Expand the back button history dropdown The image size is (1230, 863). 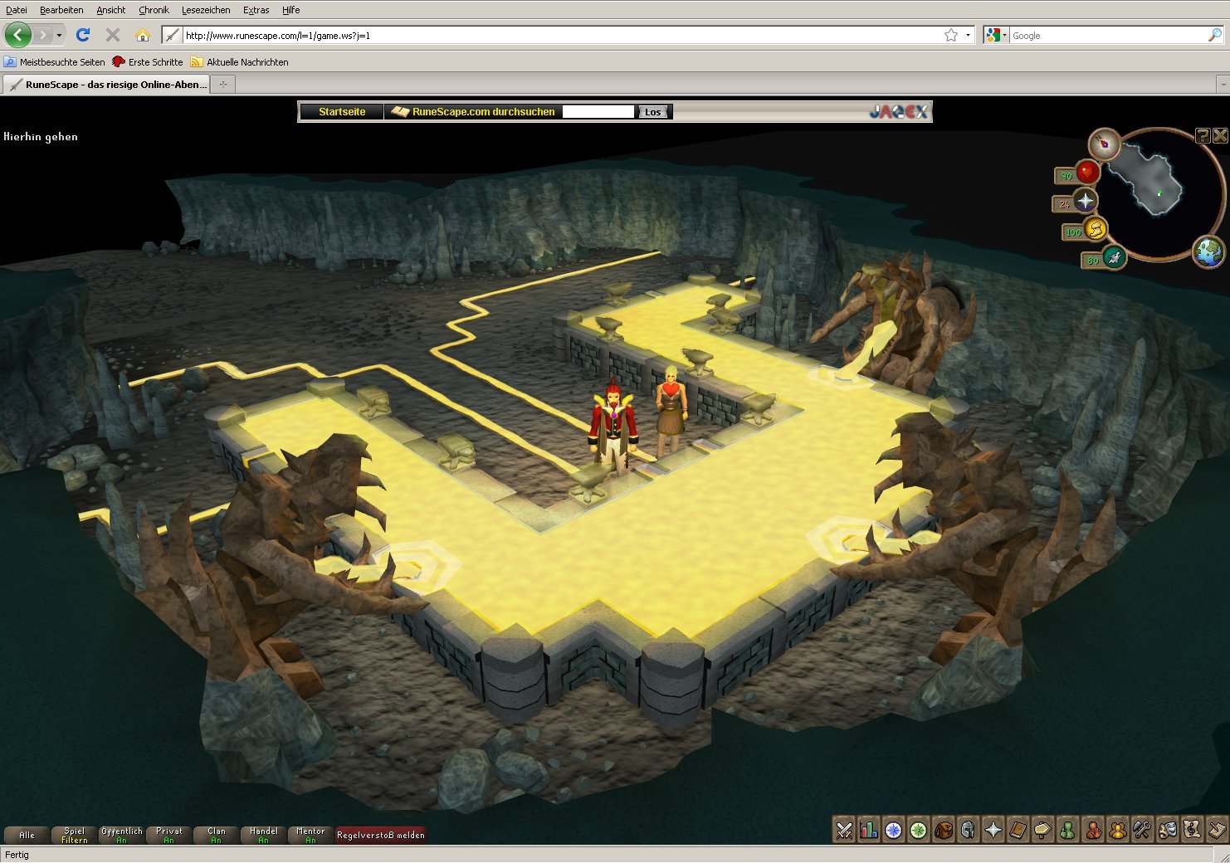click(59, 36)
